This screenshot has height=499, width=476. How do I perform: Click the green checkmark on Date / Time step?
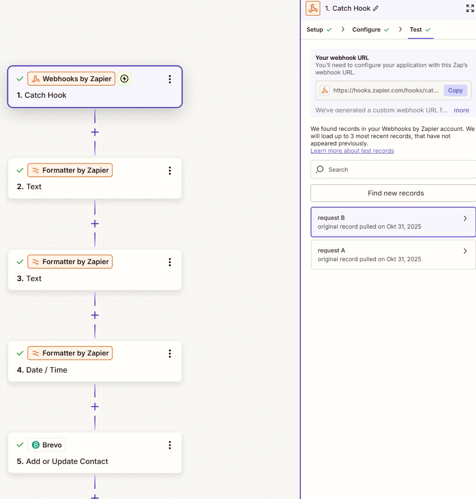[x=20, y=353]
